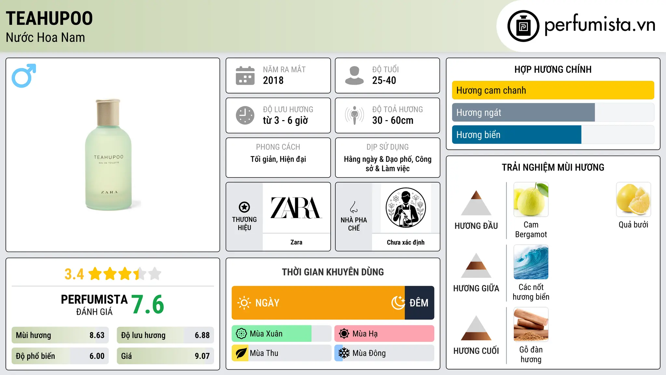The height and width of the screenshot is (375, 666).
Task: Click the Giá 9.07 score bar
Action: [166, 356]
